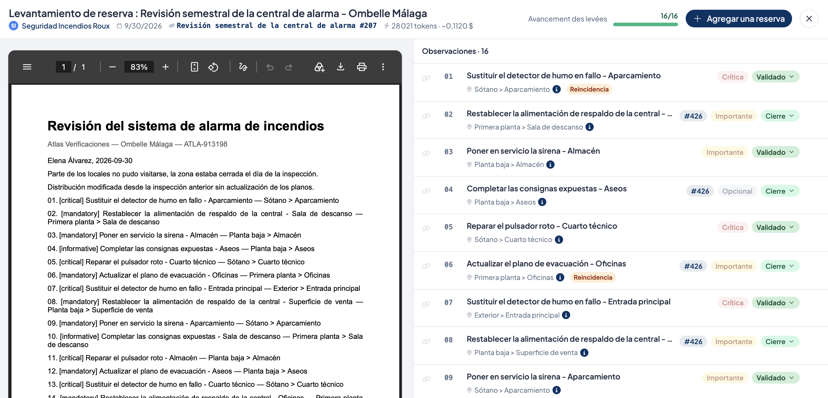Open Validado status dropdown for observation 07

click(775, 303)
